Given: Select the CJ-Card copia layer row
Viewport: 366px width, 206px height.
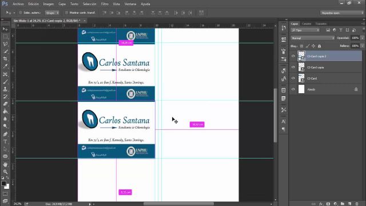Looking at the screenshot, I should click(326, 68).
